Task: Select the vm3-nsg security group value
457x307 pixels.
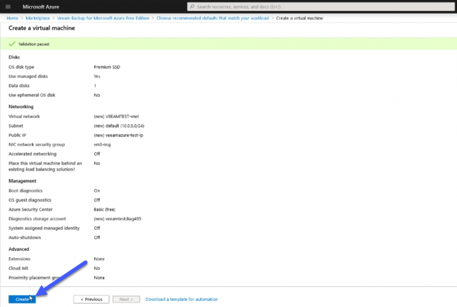Action: point(102,145)
